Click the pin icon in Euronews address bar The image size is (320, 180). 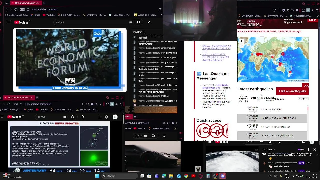(160, 9)
